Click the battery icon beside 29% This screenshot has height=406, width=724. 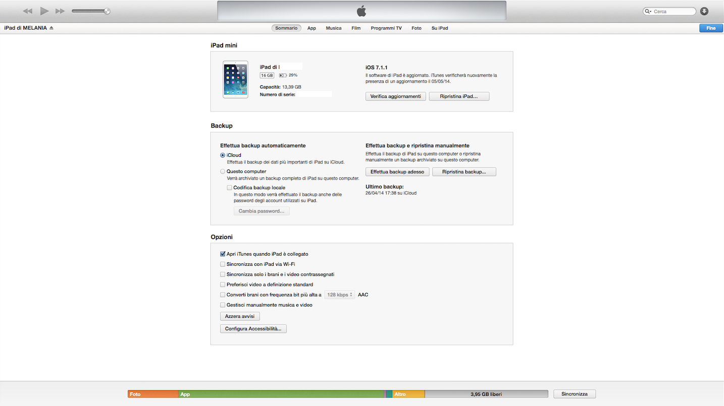pos(283,75)
